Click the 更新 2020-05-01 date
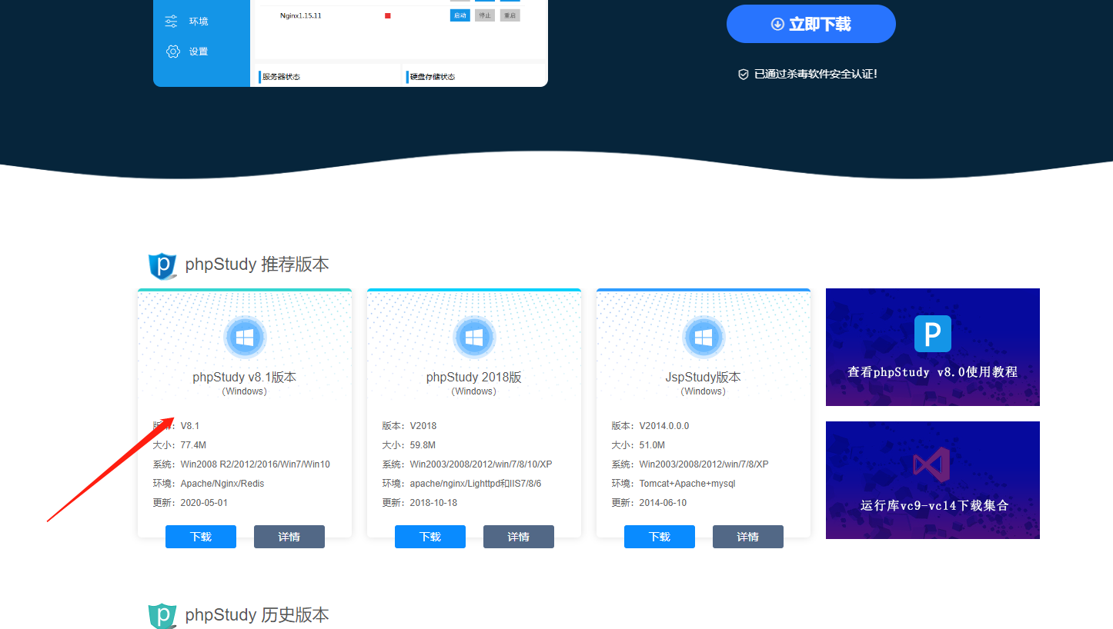The width and height of the screenshot is (1113, 629). click(204, 503)
